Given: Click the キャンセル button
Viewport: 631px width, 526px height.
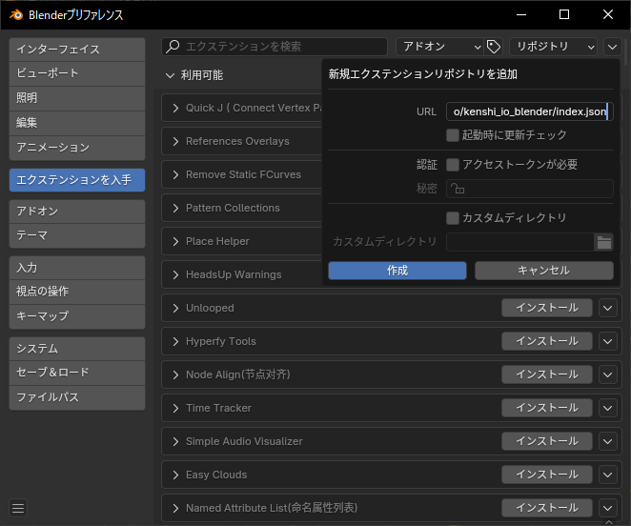Looking at the screenshot, I should tap(544, 271).
